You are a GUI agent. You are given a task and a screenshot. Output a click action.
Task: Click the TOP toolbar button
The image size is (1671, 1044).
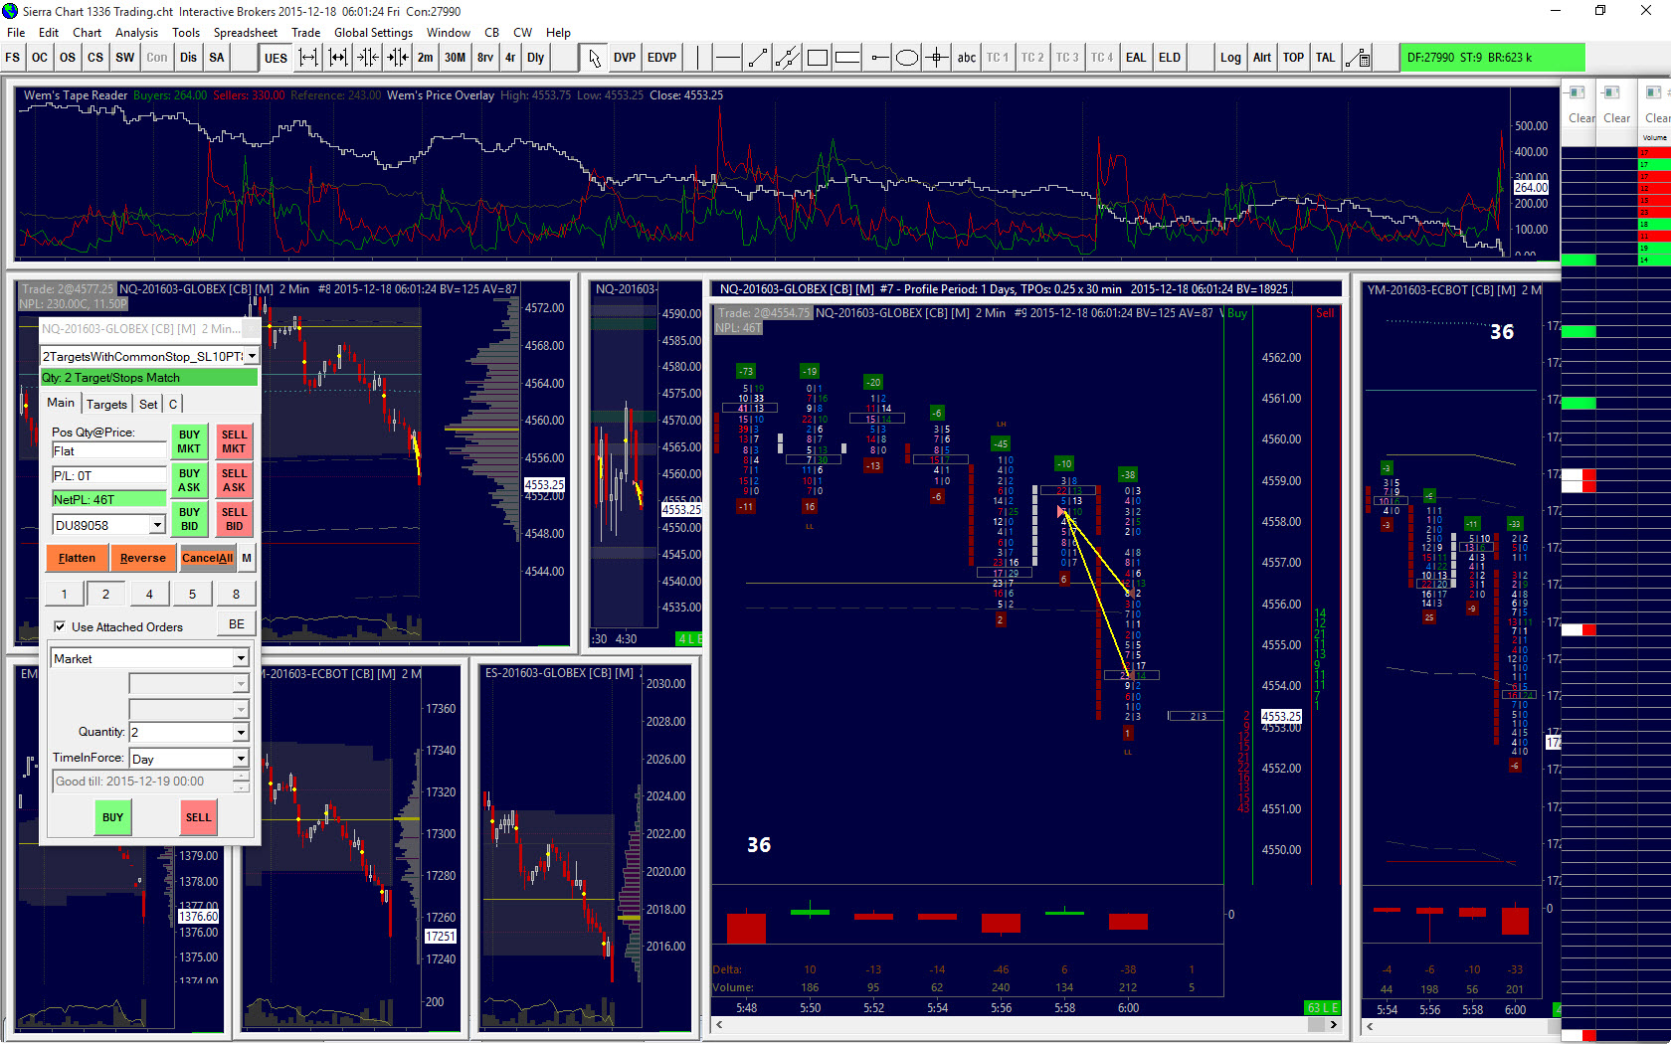click(1293, 58)
